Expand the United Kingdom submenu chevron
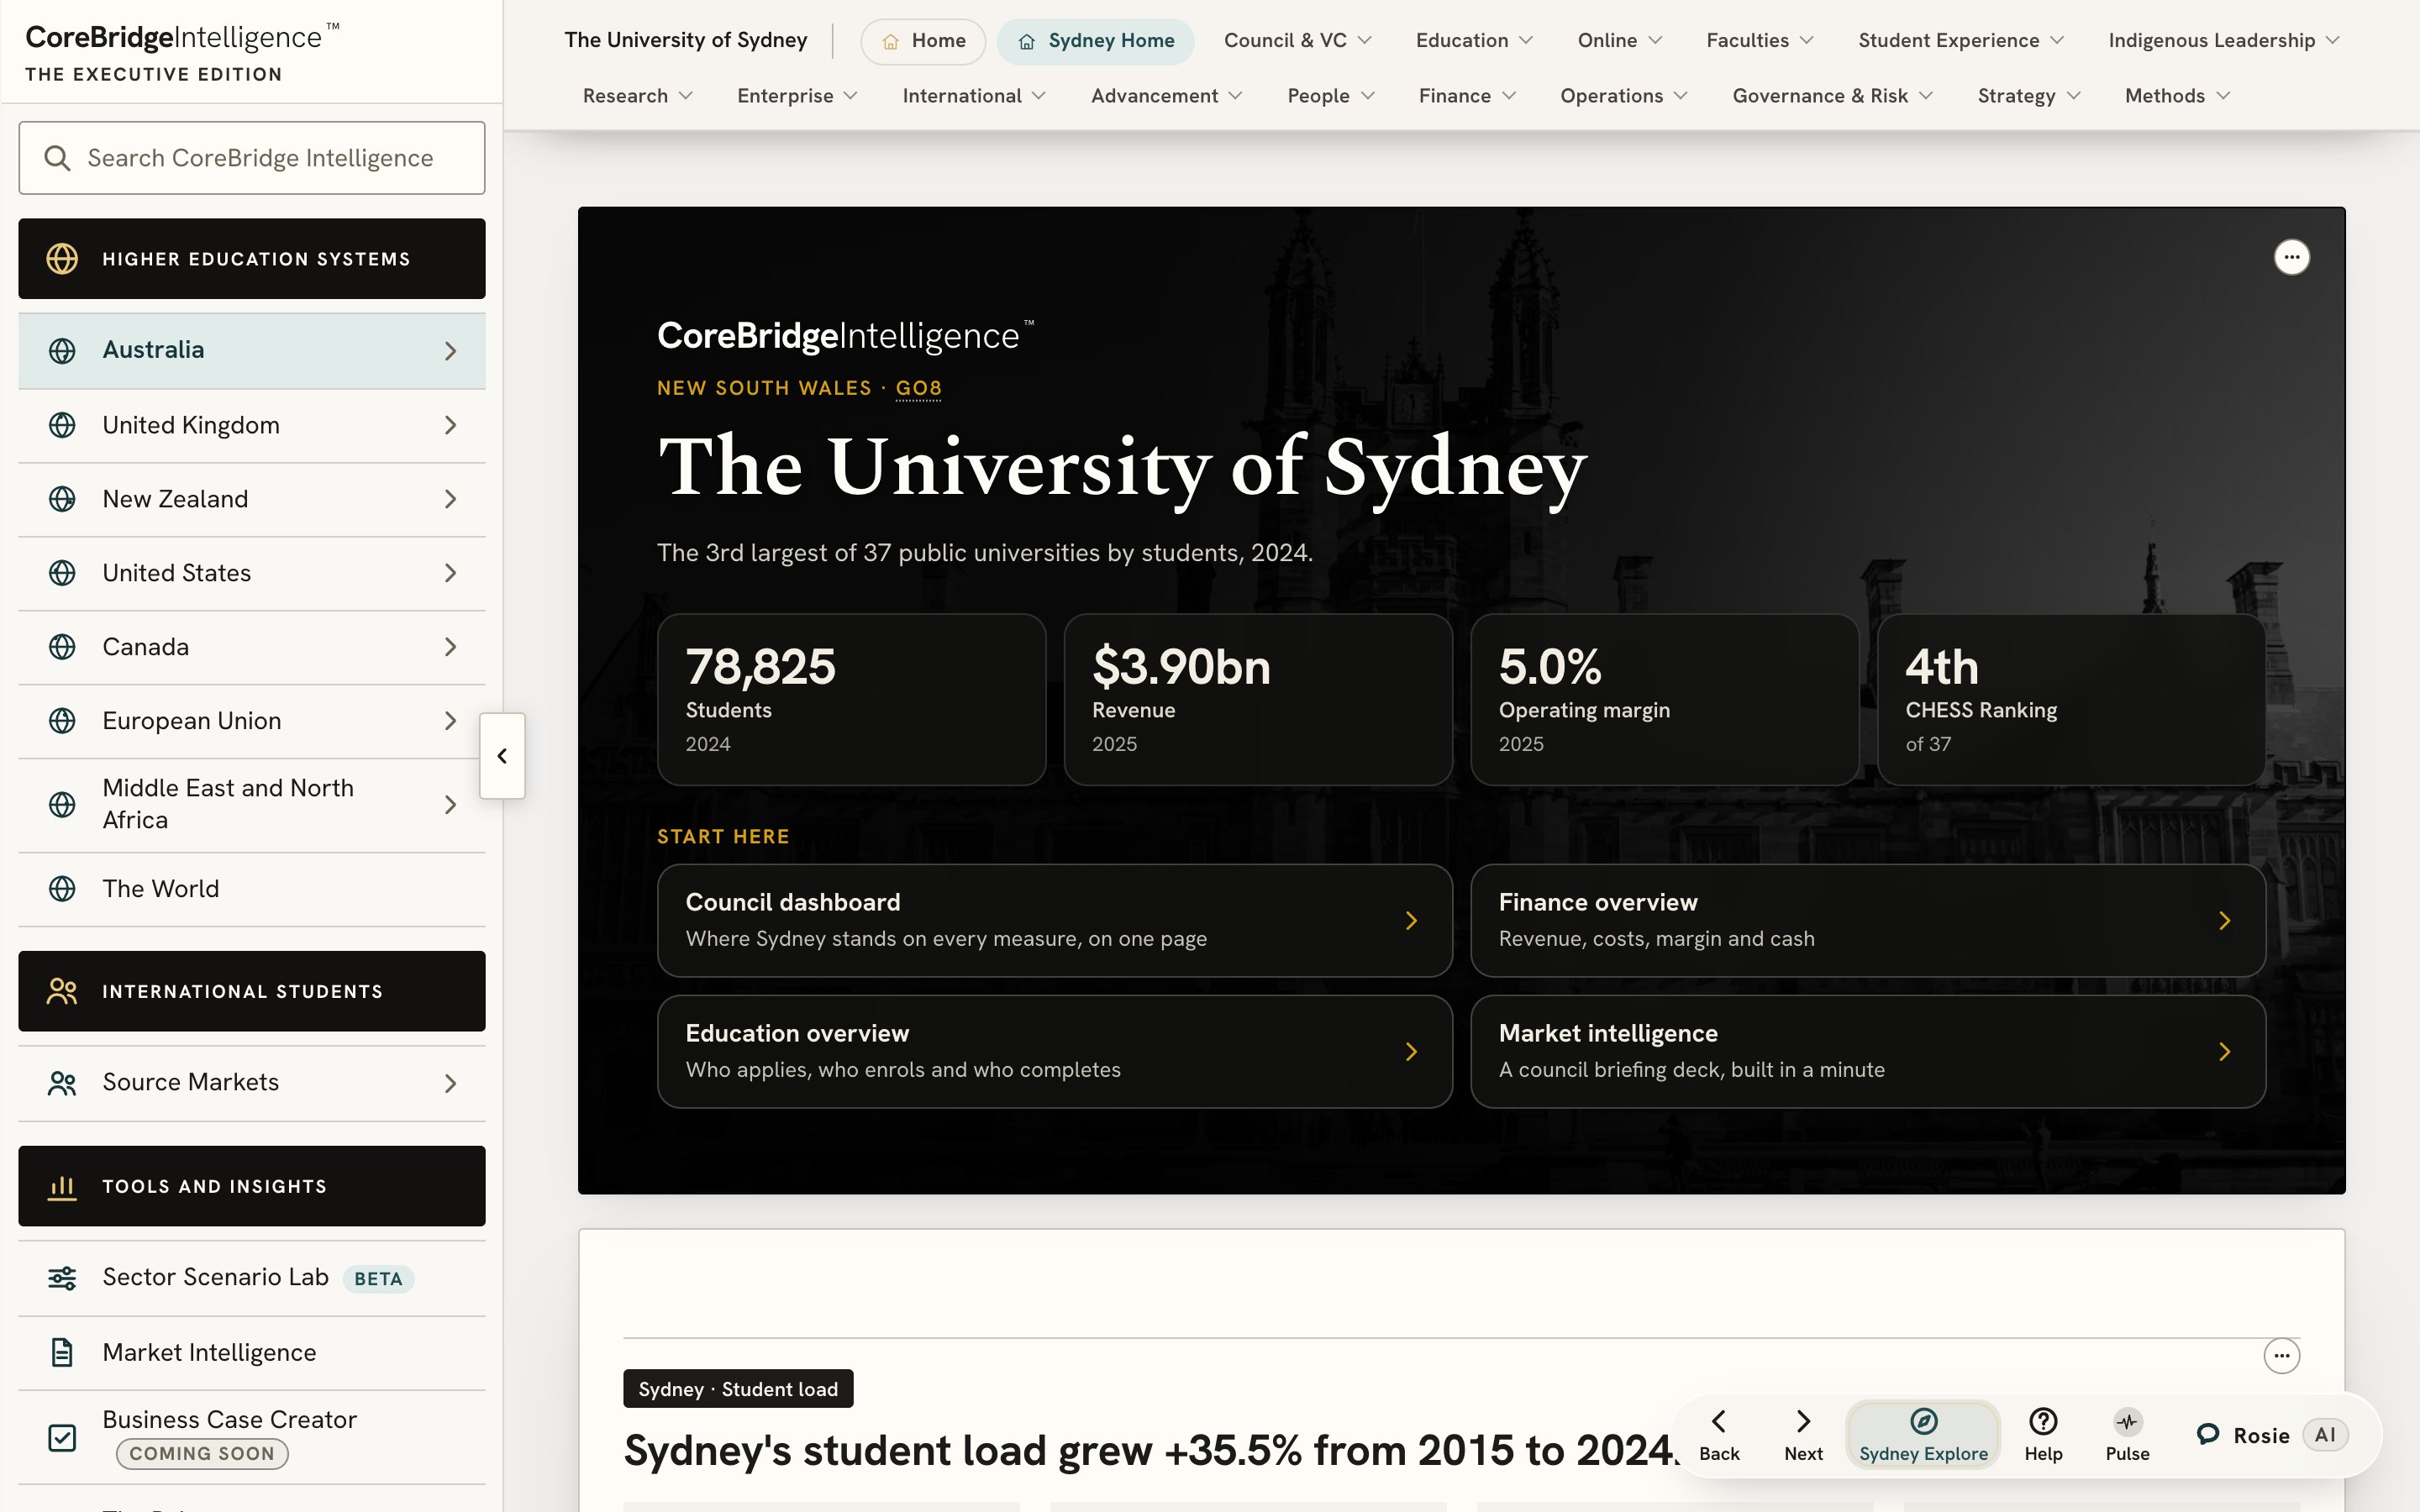Viewport: 2420px width, 1512px height. pyautogui.click(x=451, y=425)
